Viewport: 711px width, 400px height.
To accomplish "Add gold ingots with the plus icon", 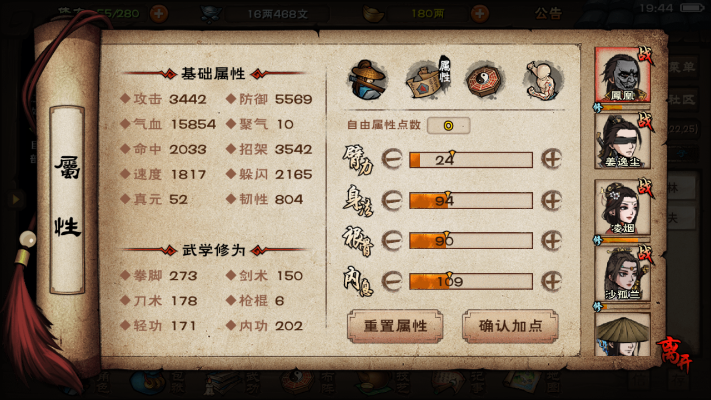I will [480, 13].
